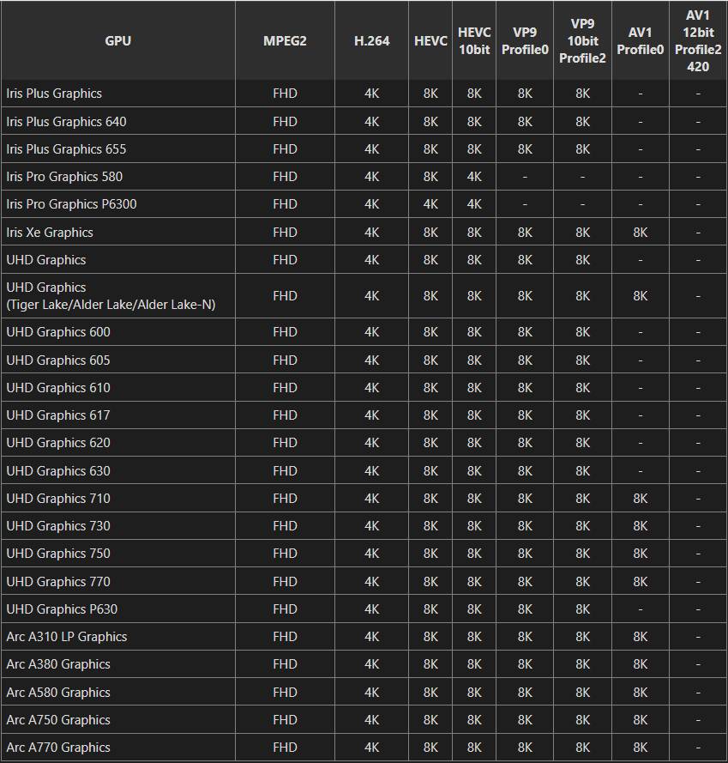Click H.264 4K value for Arc A310 LP Graphics

coord(371,637)
